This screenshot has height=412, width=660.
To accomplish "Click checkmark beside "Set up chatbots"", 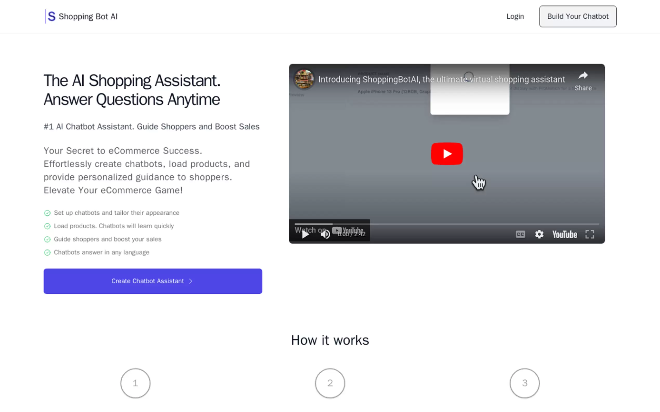I will point(47,213).
